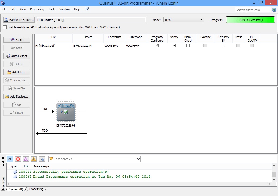The width and height of the screenshot is (278, 196).
Task: Switch to the Processing messages tab
Action: (x=36, y=189)
